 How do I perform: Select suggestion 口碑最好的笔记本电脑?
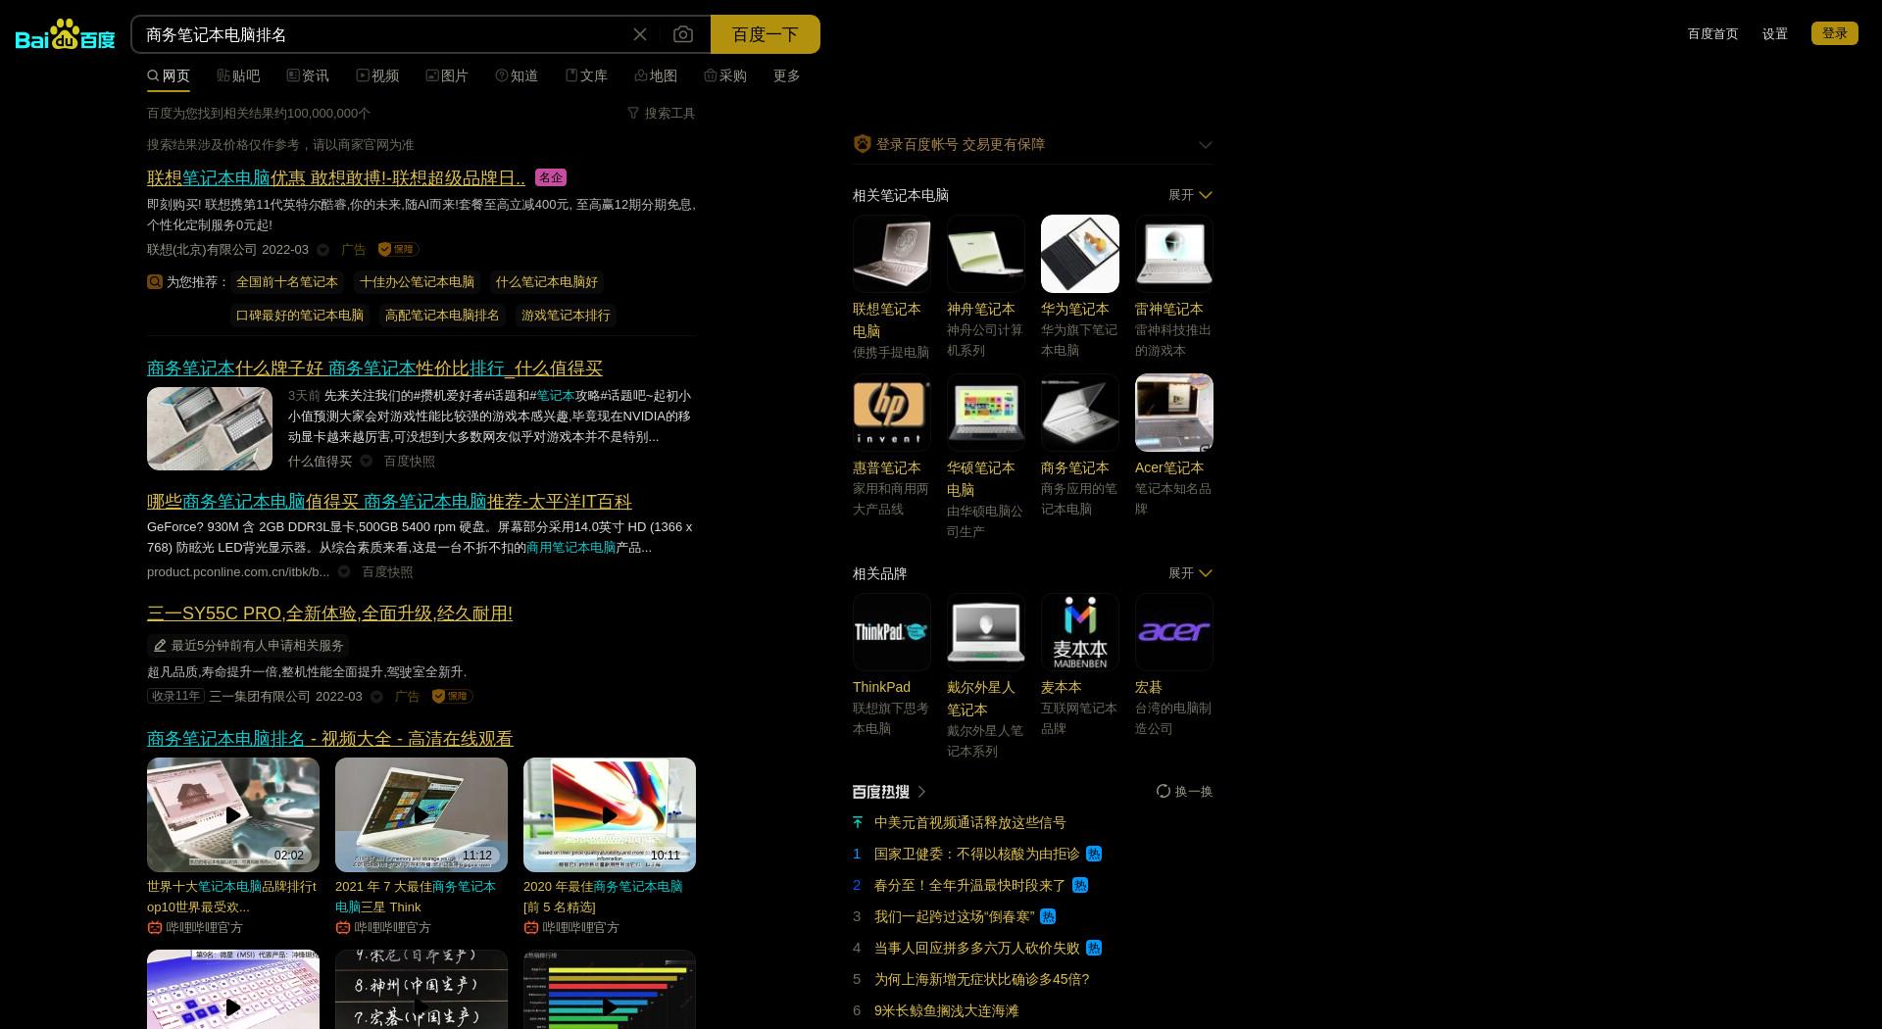[300, 315]
